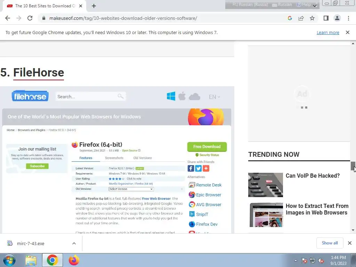The width and height of the screenshot is (356, 267).
Task: Click the Free Download button
Action: coord(207,147)
